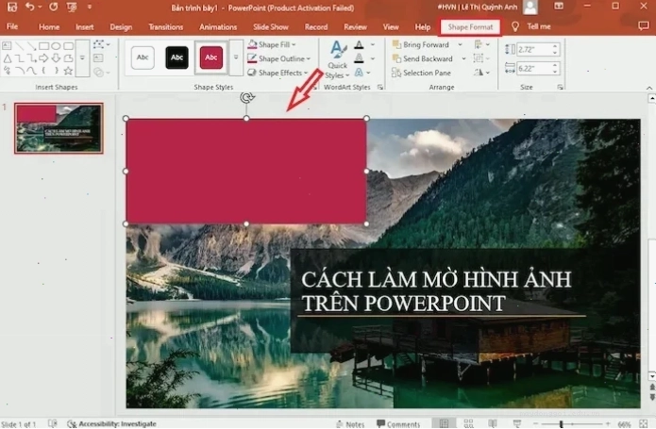
Task: Select the Text Box shape icon
Action: 8,45
